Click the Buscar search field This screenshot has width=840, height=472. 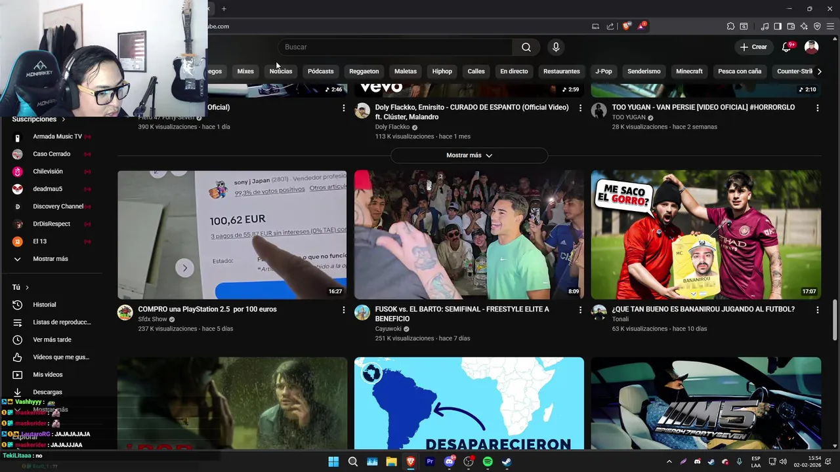(x=395, y=47)
